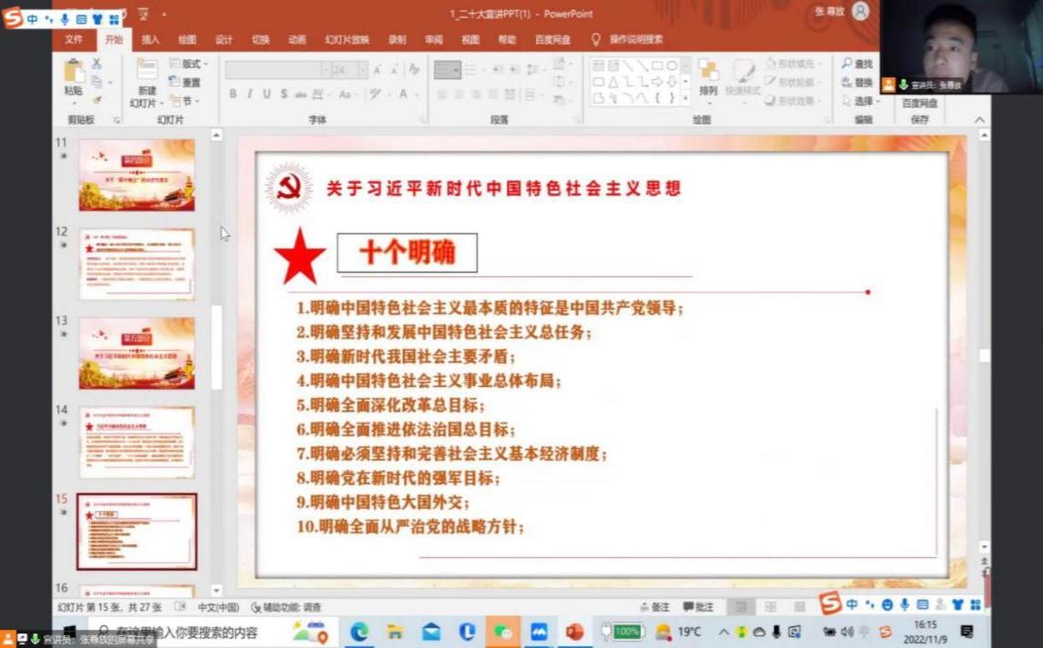The image size is (1043, 648).
Task: Open the Section (节) dropdown
Action: (x=185, y=101)
